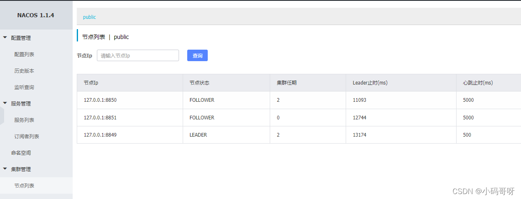Open 服务列表 in sidebar
The width and height of the screenshot is (521, 199).
pyautogui.click(x=24, y=120)
